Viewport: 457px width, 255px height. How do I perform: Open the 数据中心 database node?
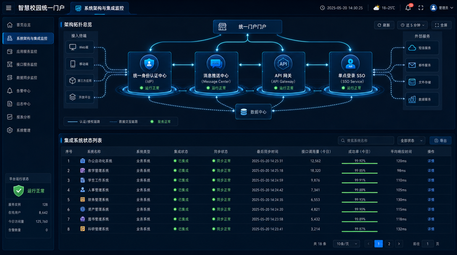click(x=253, y=112)
